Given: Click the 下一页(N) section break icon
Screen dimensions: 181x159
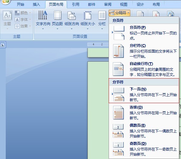Looking at the screenshot, I should (119, 95).
